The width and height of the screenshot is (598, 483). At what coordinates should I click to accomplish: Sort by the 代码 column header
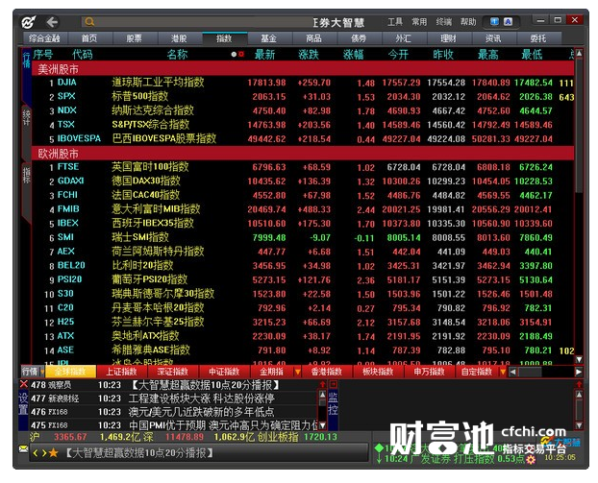[83, 55]
